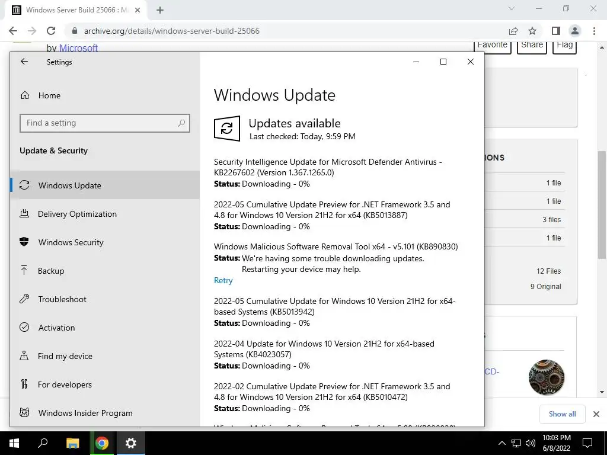Click the Activation checkmark circle icon
The height and width of the screenshot is (455, 607).
(x=24, y=327)
